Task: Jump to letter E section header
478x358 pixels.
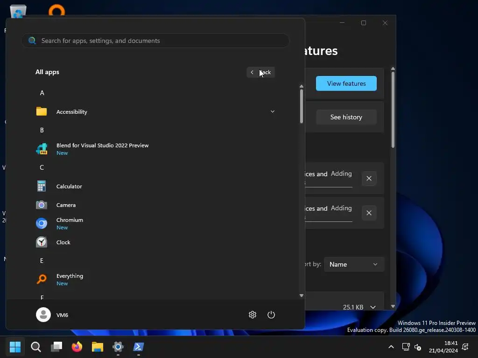Action: point(42,261)
